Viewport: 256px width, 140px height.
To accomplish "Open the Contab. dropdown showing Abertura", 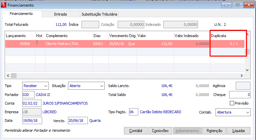I will (233, 112).
